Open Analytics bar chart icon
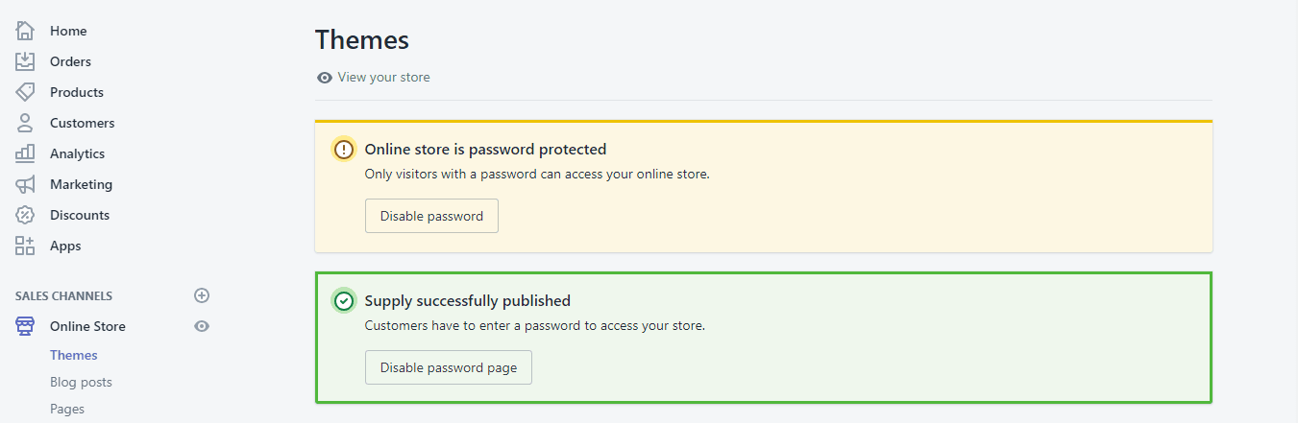Screen dimensions: 1298x423 click(25, 153)
